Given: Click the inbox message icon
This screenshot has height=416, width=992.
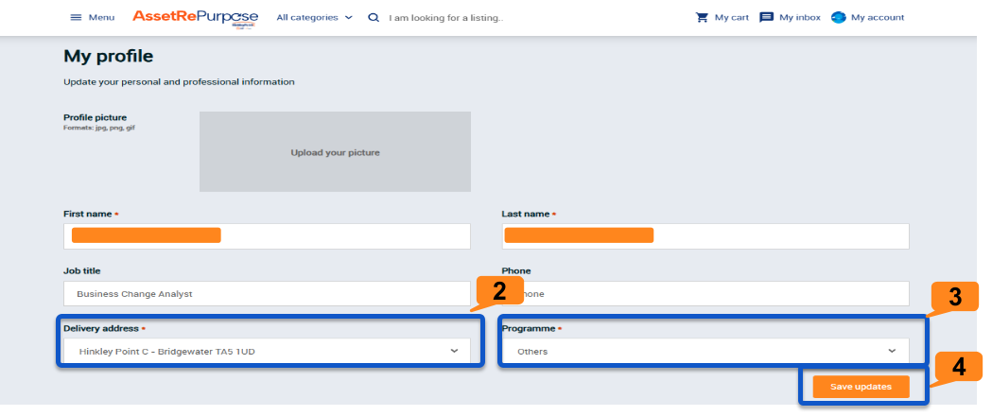Looking at the screenshot, I should click(767, 17).
